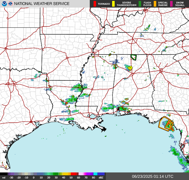Click the yellow Severe Thunderstorm legend swatch
189x180 pixels.
click(113, 4)
